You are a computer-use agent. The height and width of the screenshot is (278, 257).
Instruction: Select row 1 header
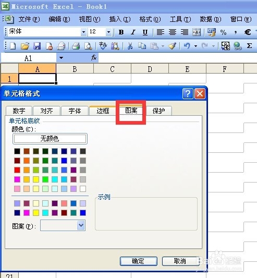click(x=9, y=79)
